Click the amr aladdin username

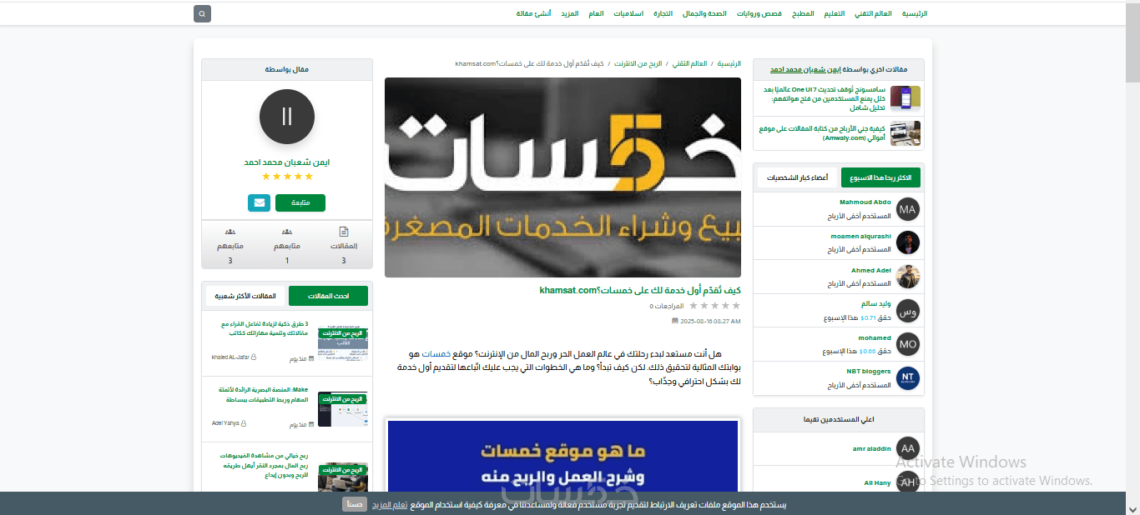tap(871, 448)
